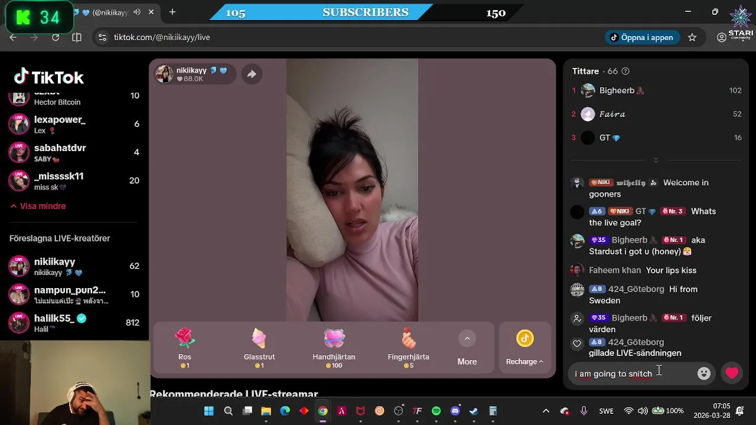Share the nikiikayy live stream
The height and width of the screenshot is (425, 756).
coord(252,74)
